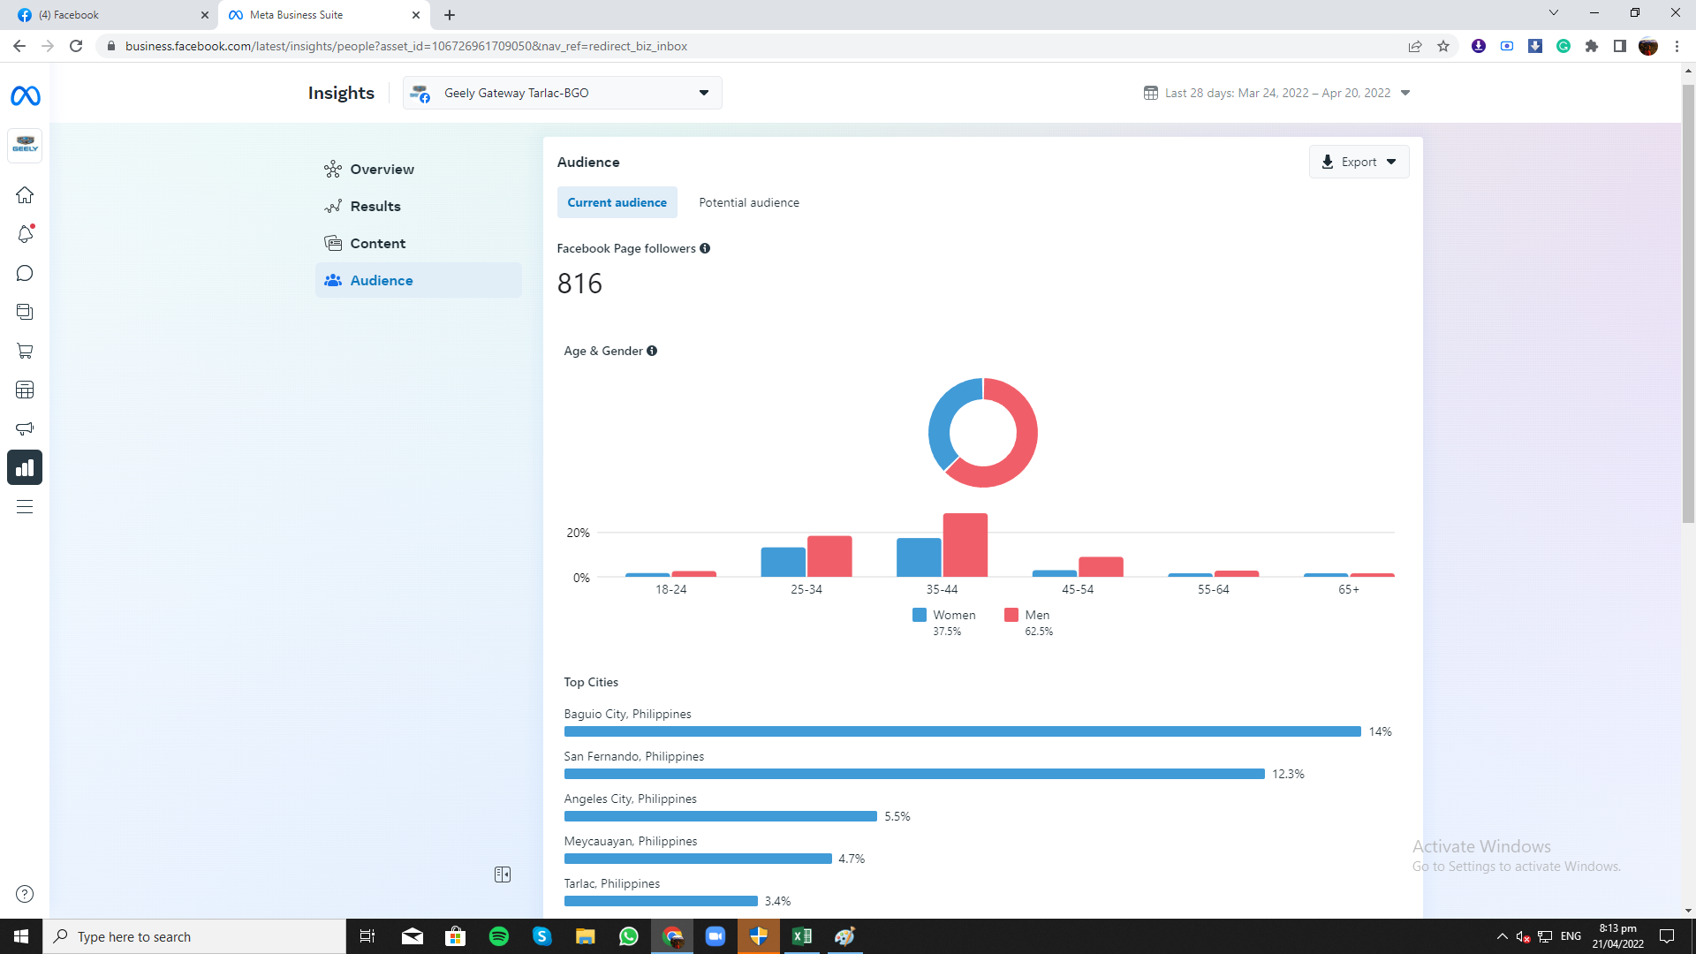1696x954 pixels.
Task: Select the Insights bar chart icon
Action: tap(25, 467)
